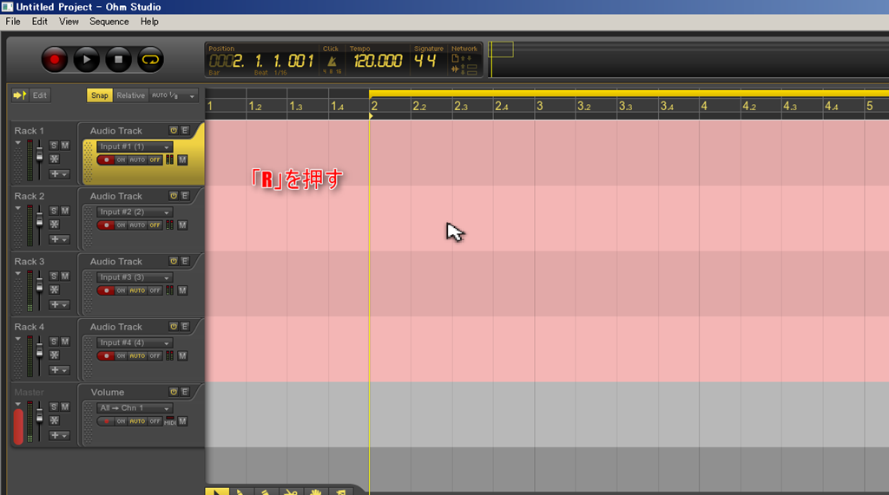Click bar 3 on the timeline ruler
The width and height of the screenshot is (889, 495).
point(540,106)
